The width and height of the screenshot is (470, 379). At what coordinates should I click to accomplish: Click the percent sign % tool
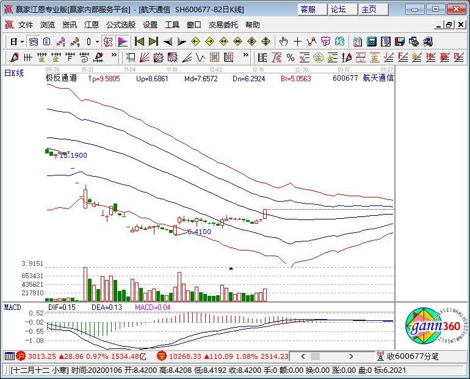point(291,57)
